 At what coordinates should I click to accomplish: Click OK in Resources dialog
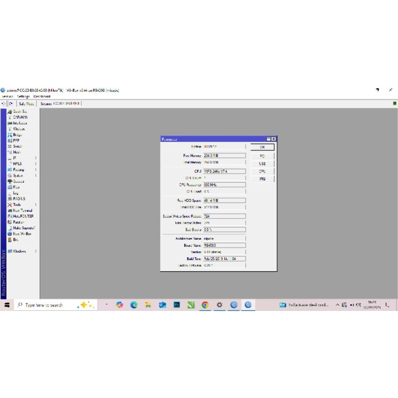point(262,147)
